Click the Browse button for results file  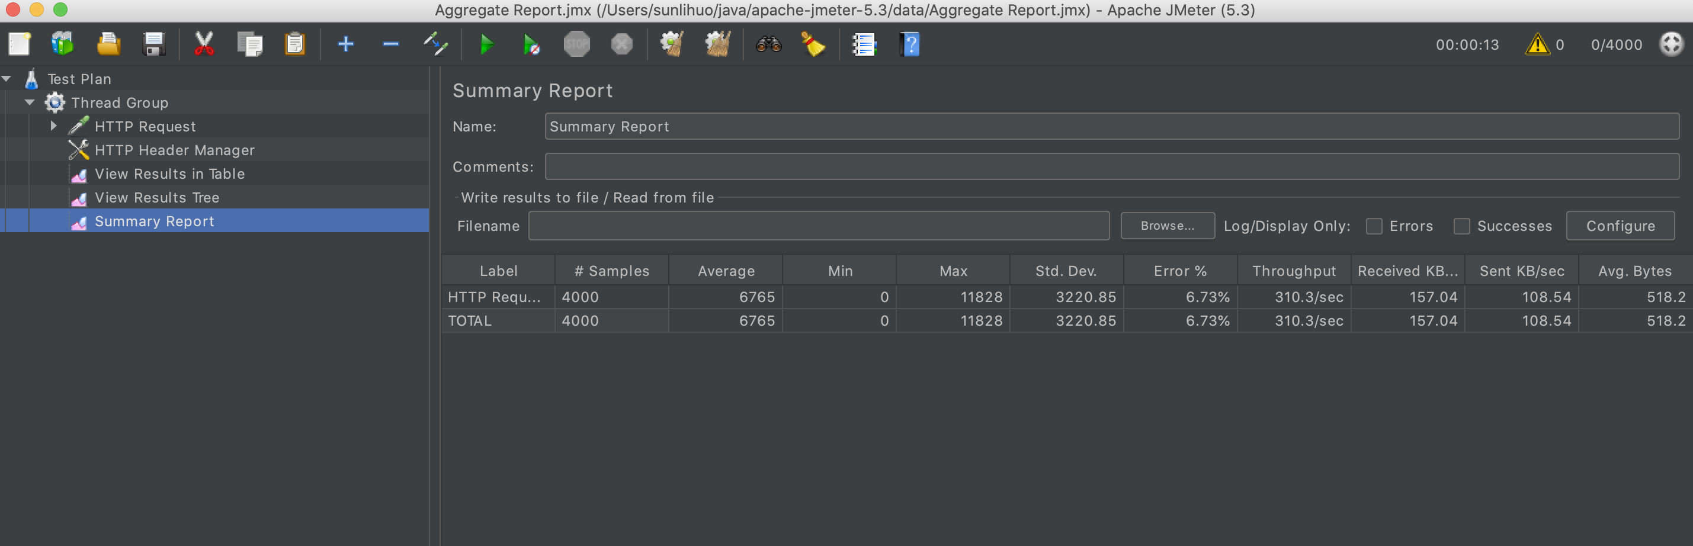pyautogui.click(x=1167, y=226)
